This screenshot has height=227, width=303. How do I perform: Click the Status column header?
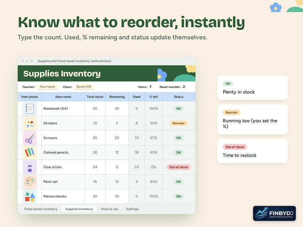click(x=179, y=97)
